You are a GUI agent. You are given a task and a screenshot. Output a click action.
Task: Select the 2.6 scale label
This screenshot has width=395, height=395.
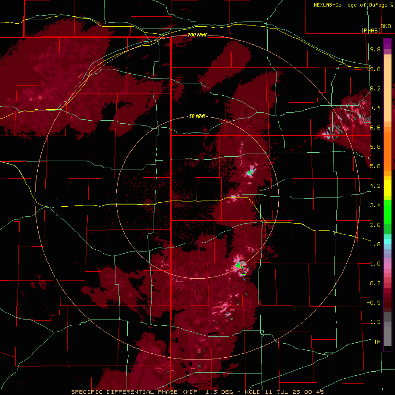pyautogui.click(x=375, y=225)
